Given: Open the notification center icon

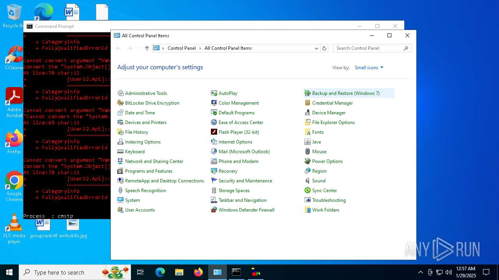Looking at the screenshot, I should tap(486, 272).
